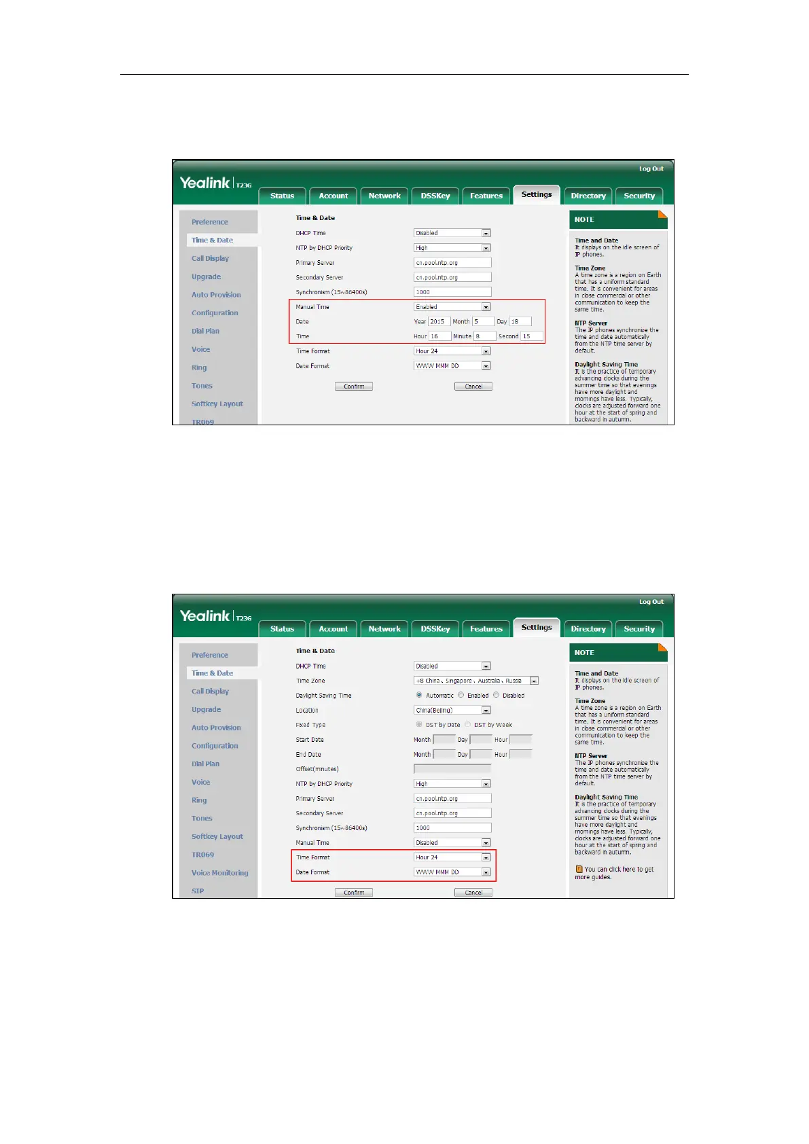809x1144 pixels.
Task: Open Time Format dropdown in the lower screenshot
Action: [x=452, y=857]
